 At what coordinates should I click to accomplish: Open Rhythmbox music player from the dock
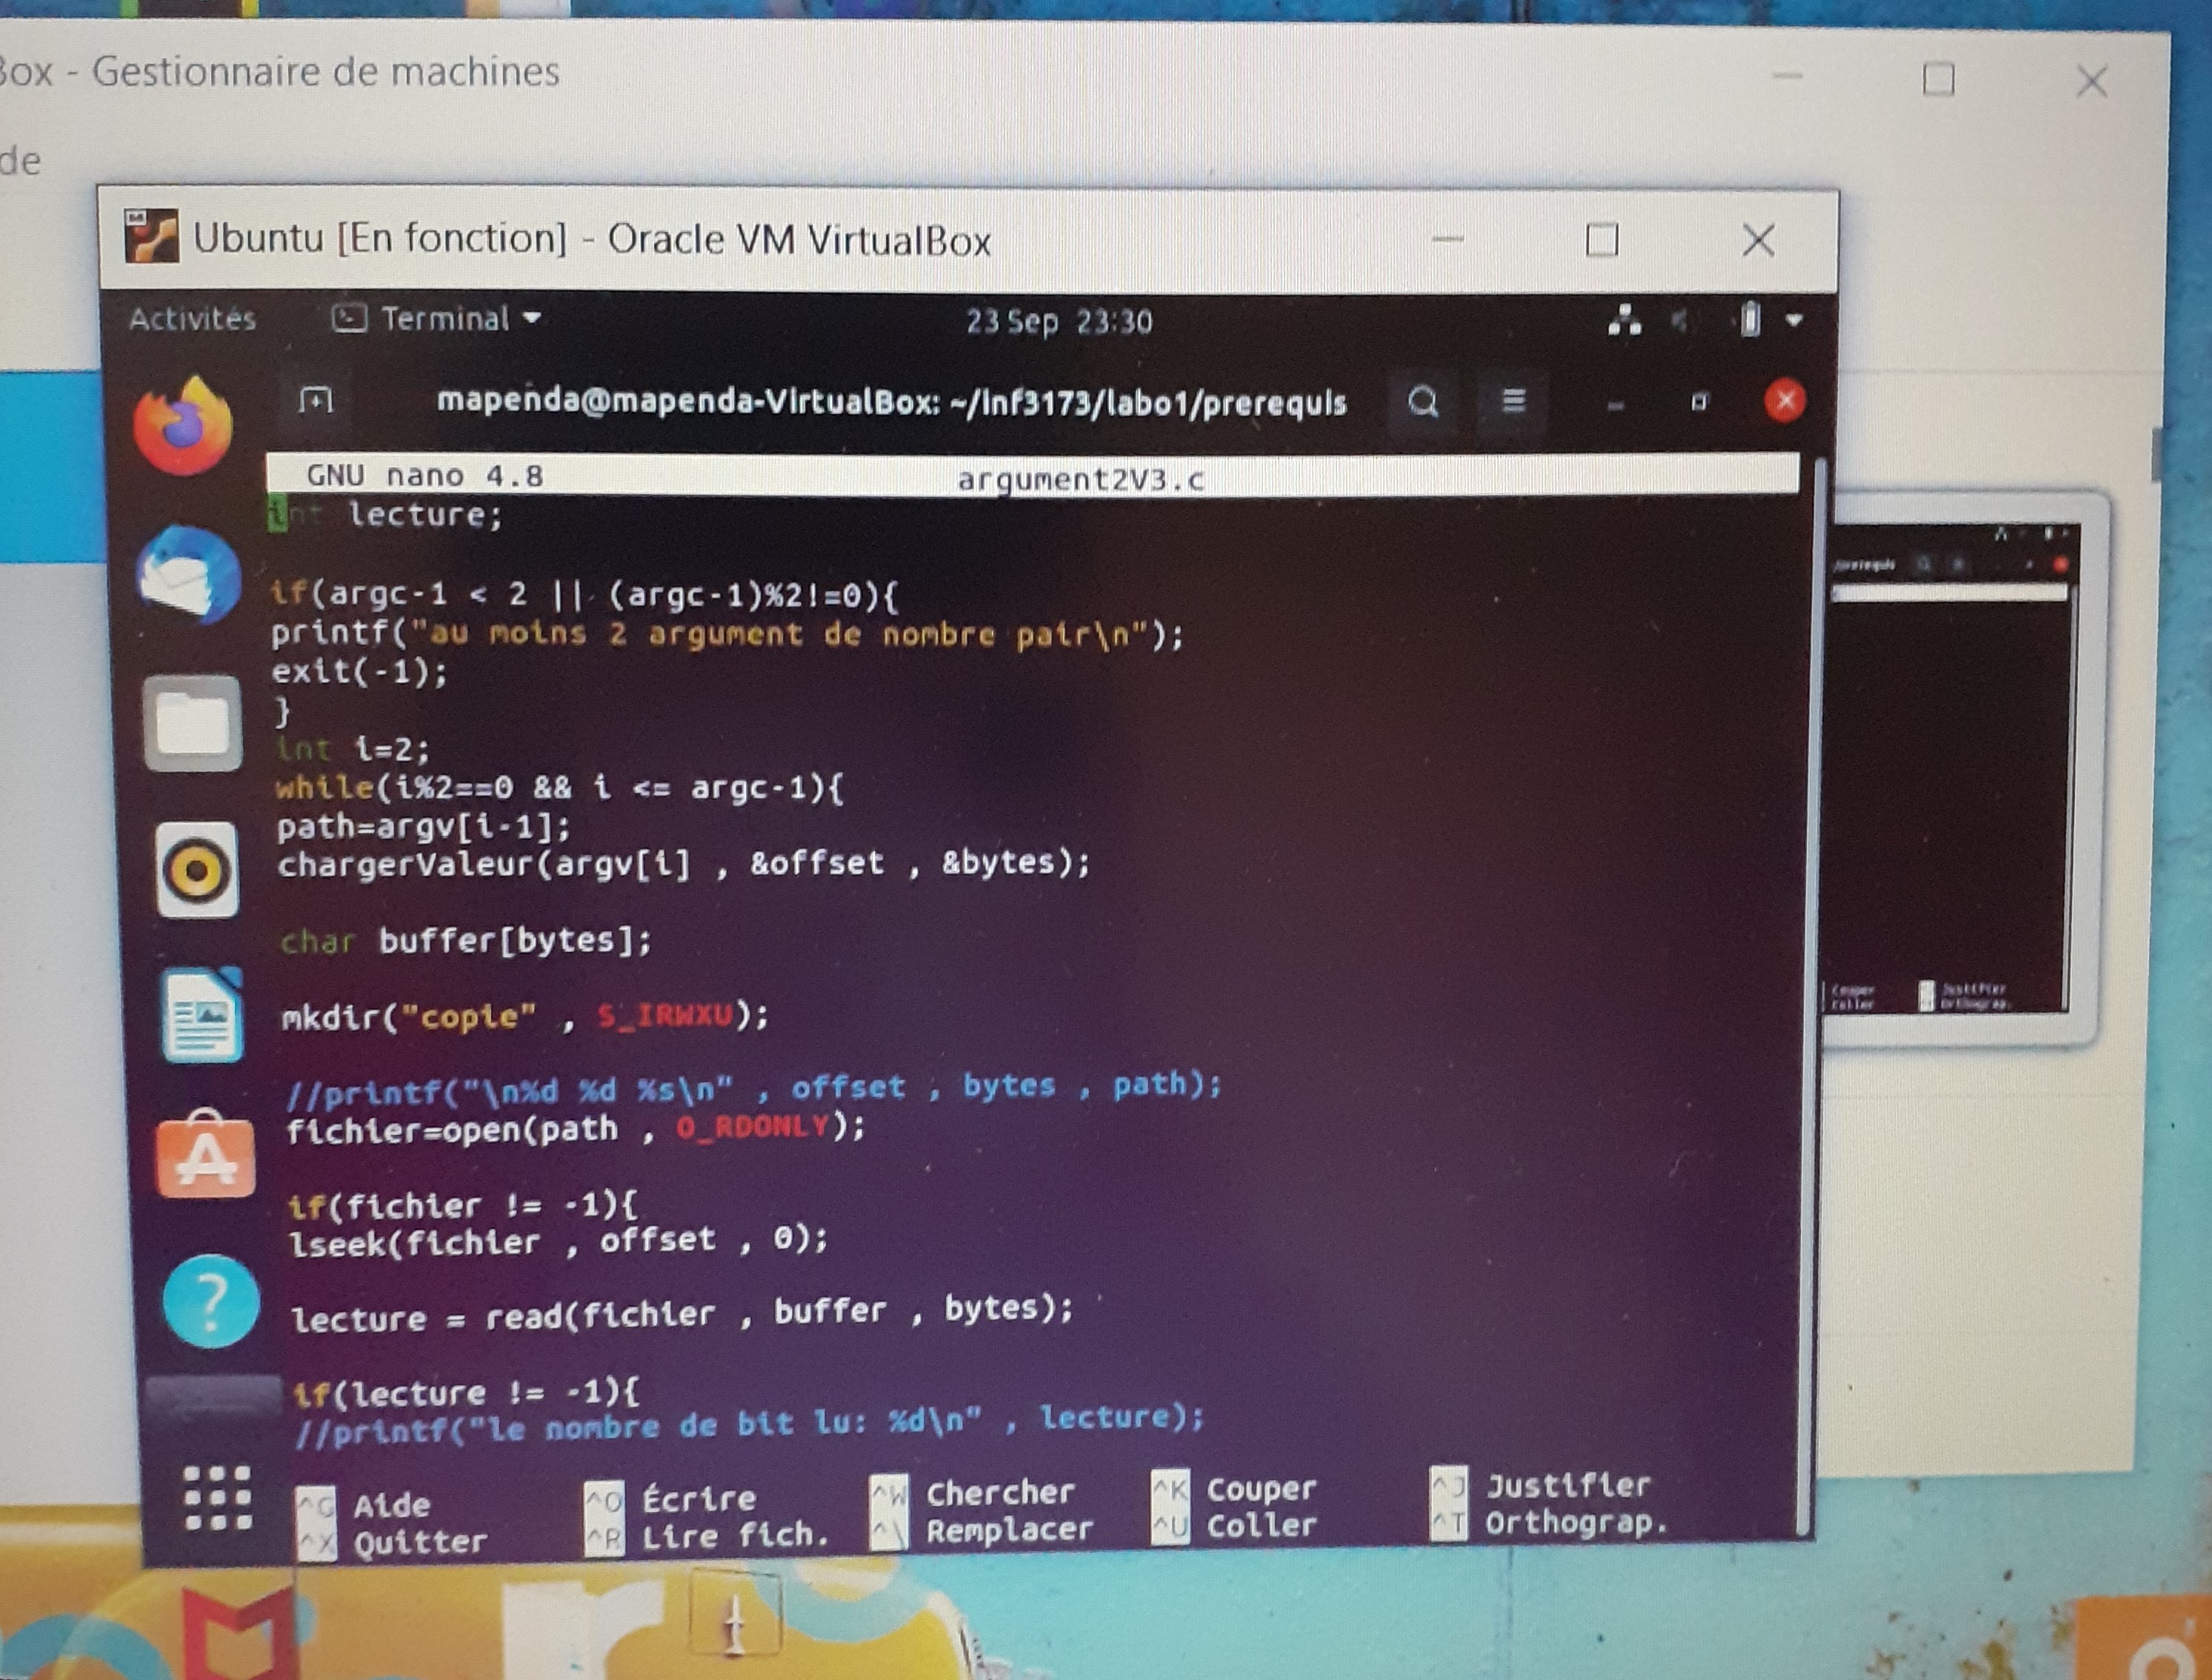(x=198, y=870)
